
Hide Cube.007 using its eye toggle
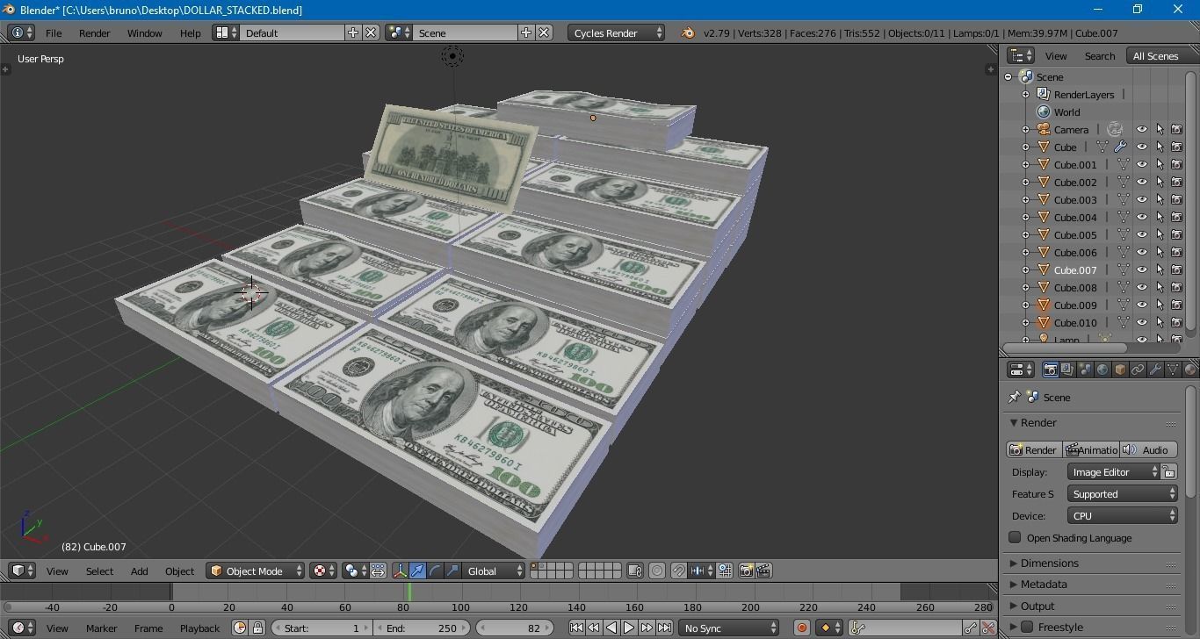coord(1142,269)
